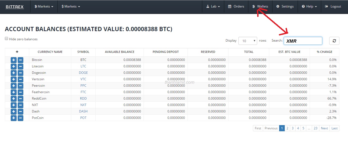Sort by Est. BTC Value column header

pos(289,52)
